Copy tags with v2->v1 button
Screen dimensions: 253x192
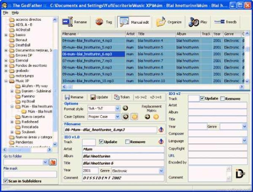click(156, 97)
